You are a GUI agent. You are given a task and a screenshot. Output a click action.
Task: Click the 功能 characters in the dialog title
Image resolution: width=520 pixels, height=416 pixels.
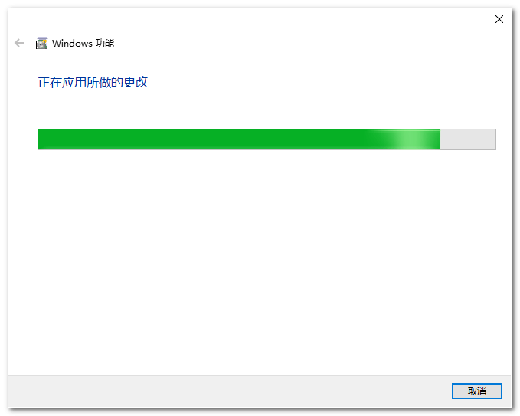(105, 43)
